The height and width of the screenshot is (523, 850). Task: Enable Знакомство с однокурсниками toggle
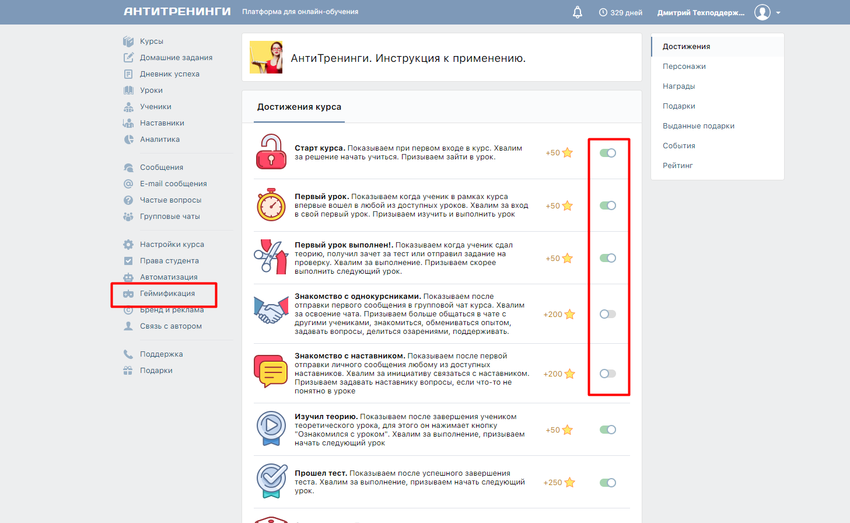[608, 314]
